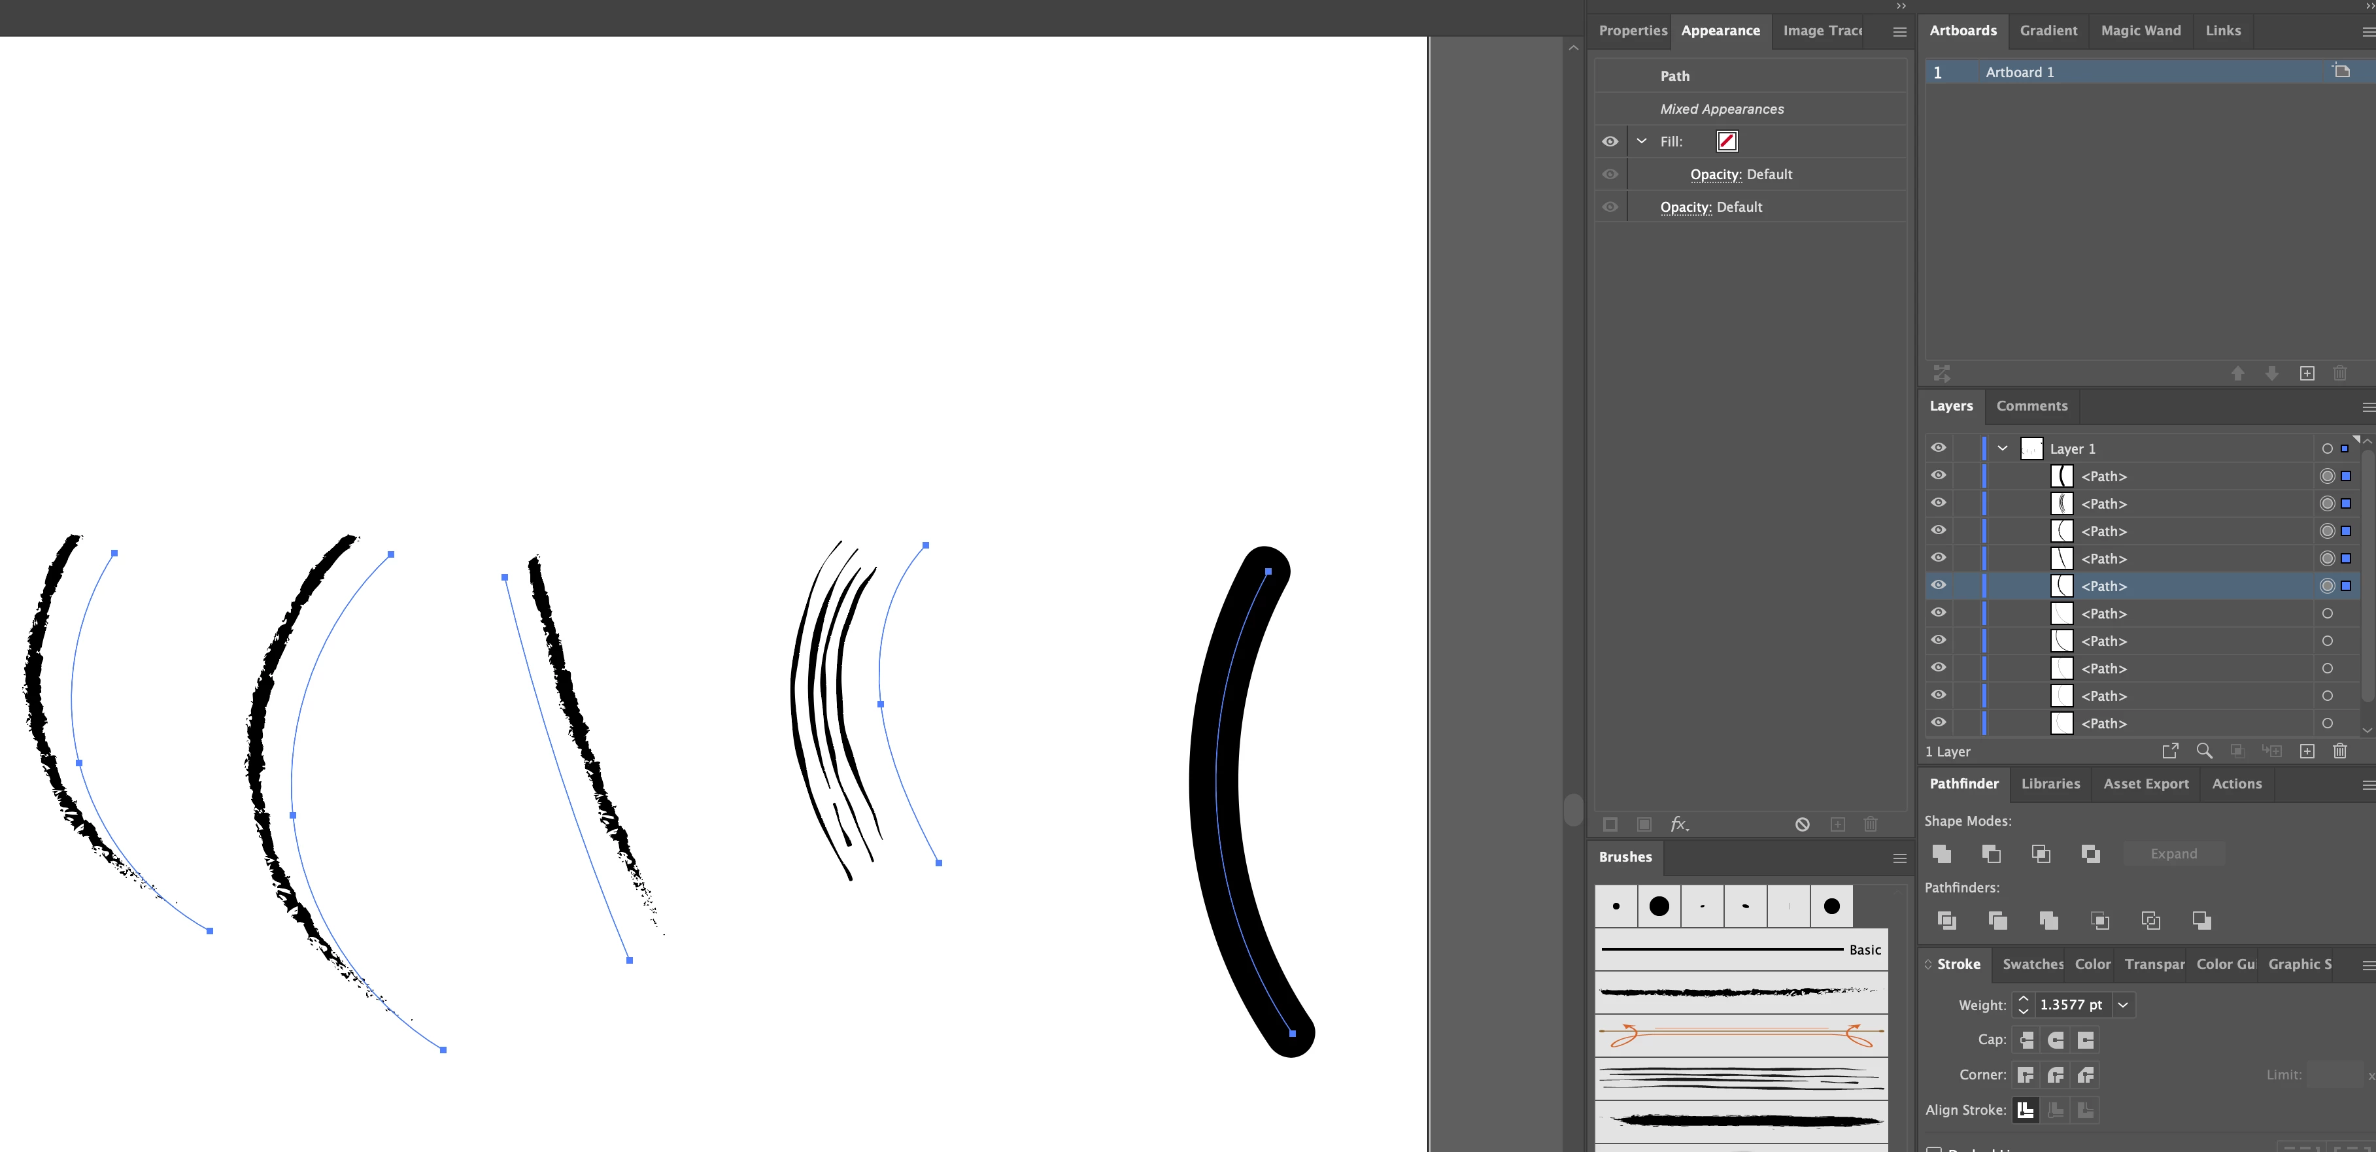Select the Round Cap stroke option
Image resolution: width=2376 pixels, height=1152 pixels.
pos(2055,1040)
